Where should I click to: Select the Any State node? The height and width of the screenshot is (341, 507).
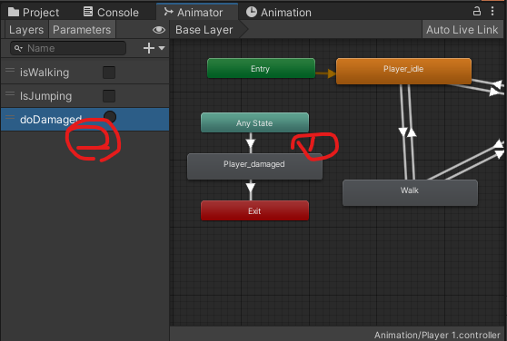point(254,122)
